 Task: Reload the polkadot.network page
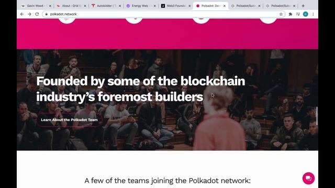pyautogui.click(x=37, y=14)
